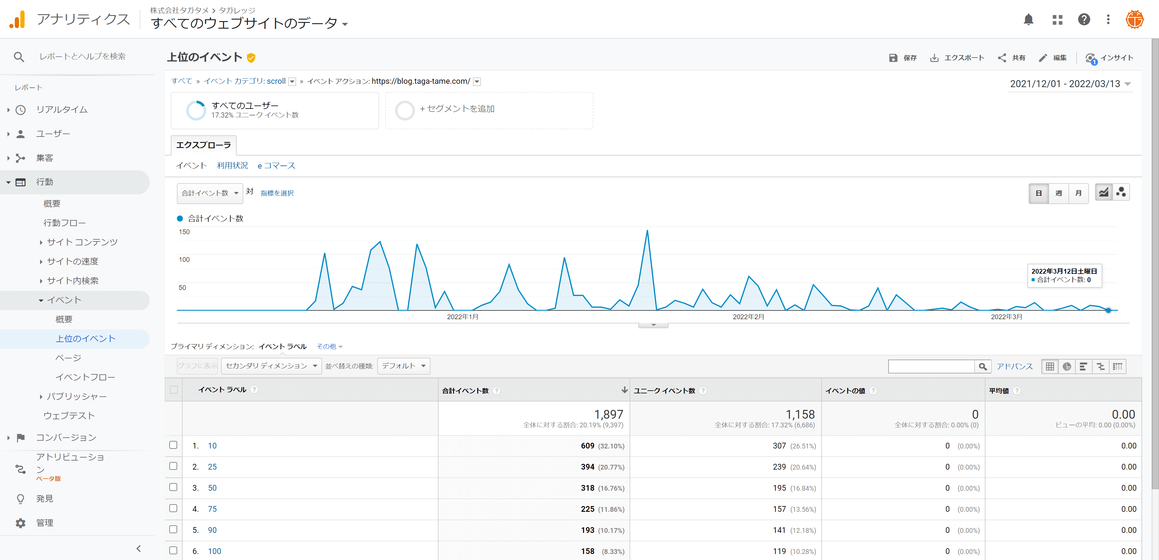Screen dimensions: 1159x560
Task: Toggle the select-all checkbox in table header
Action: point(174,390)
